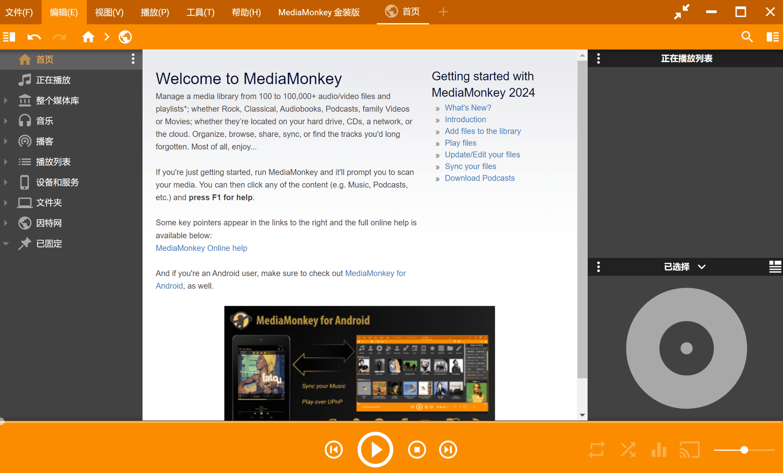Start playback with the Play button

click(x=375, y=449)
